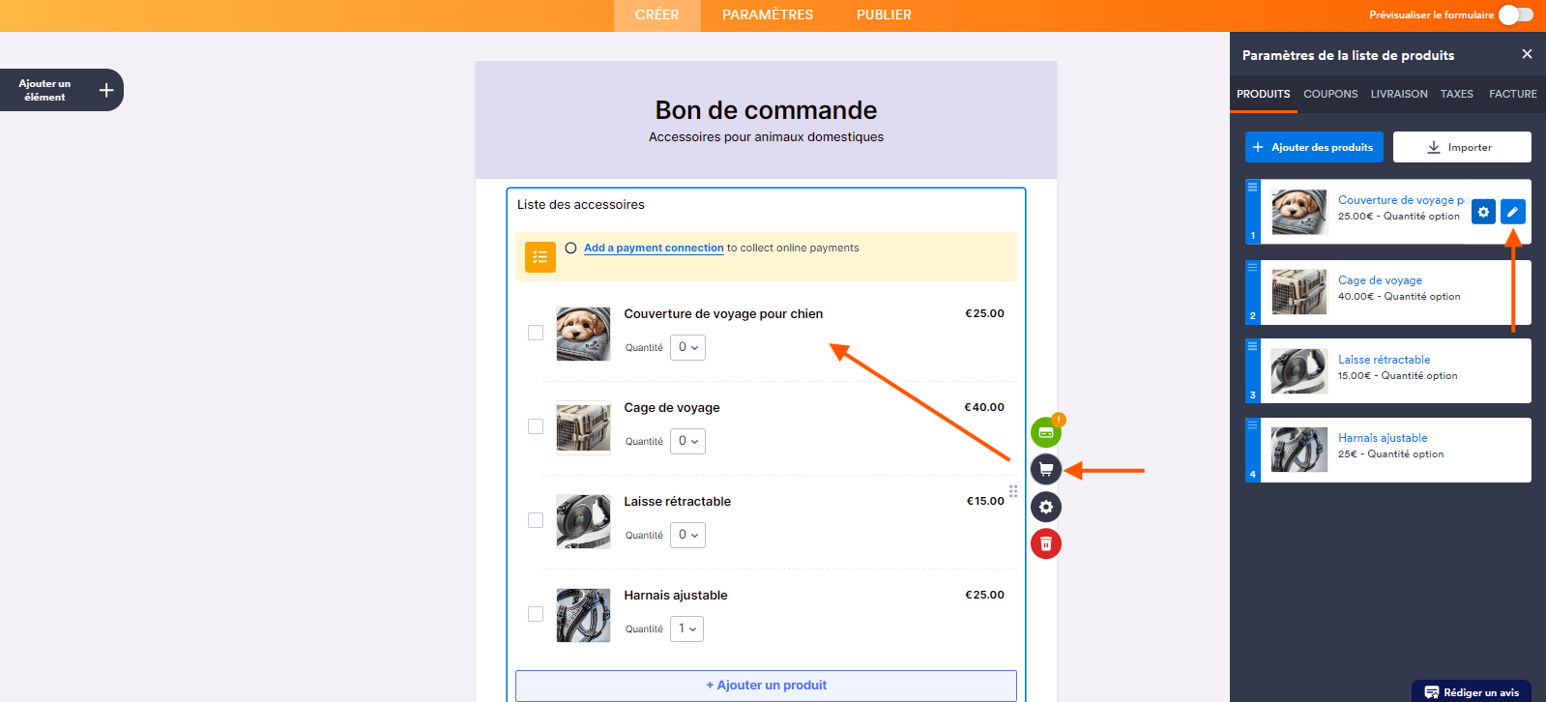Open product list settings cart icon
Viewport: 1546px width, 702px height.
[1045, 469]
